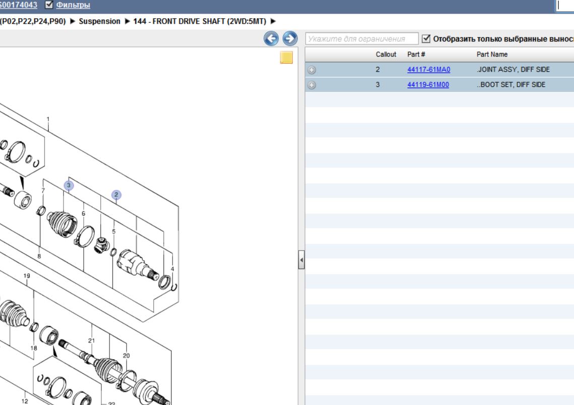Open part number 44119-61M00 link

pos(428,85)
